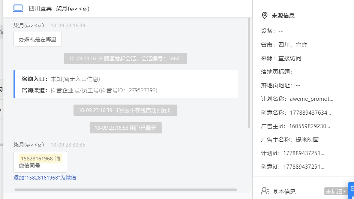354x199 pixels.
Task: Click the 添加"15828161968"为微信 link
Action: click(x=45, y=178)
